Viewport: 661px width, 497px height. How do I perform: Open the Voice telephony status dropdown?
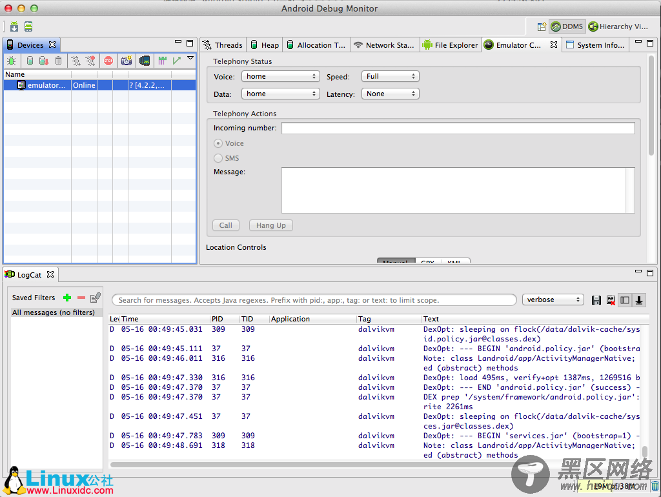point(280,76)
